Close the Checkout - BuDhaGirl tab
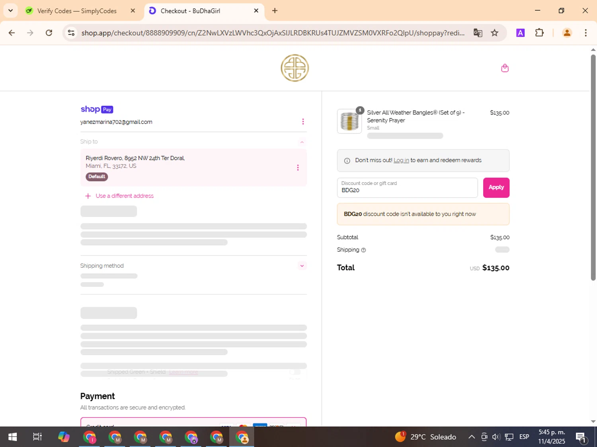Viewport: 597px width, 447px height. click(256, 11)
